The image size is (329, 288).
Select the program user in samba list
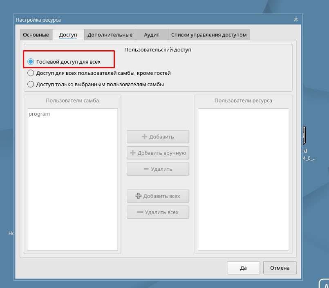[x=40, y=114]
